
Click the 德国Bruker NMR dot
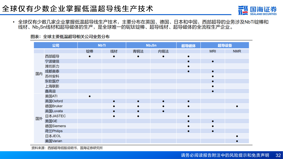[x=237, y=106]
